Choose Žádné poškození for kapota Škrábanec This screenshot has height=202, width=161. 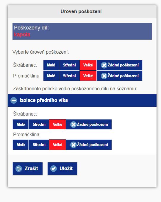[119, 65]
